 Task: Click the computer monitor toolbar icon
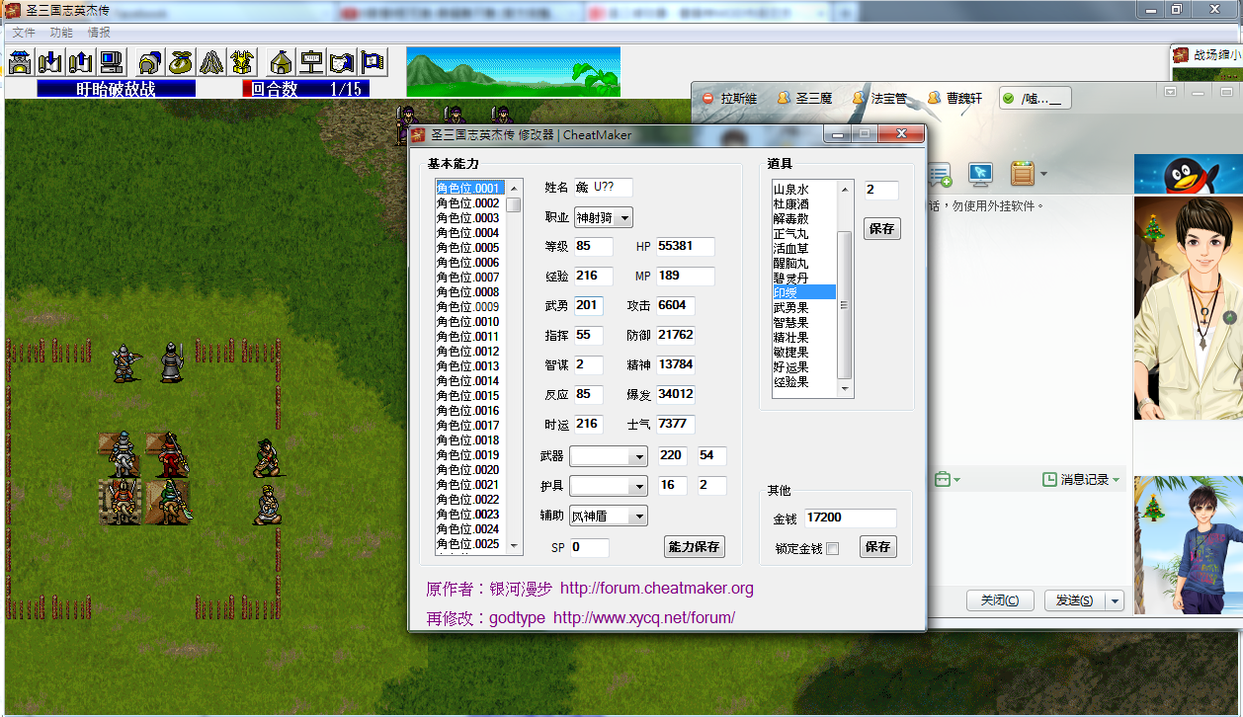tap(112, 62)
